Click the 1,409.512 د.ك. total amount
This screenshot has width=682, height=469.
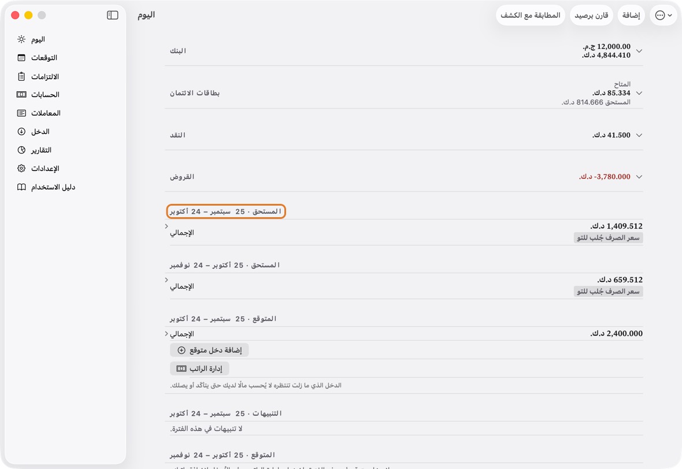pos(616,226)
